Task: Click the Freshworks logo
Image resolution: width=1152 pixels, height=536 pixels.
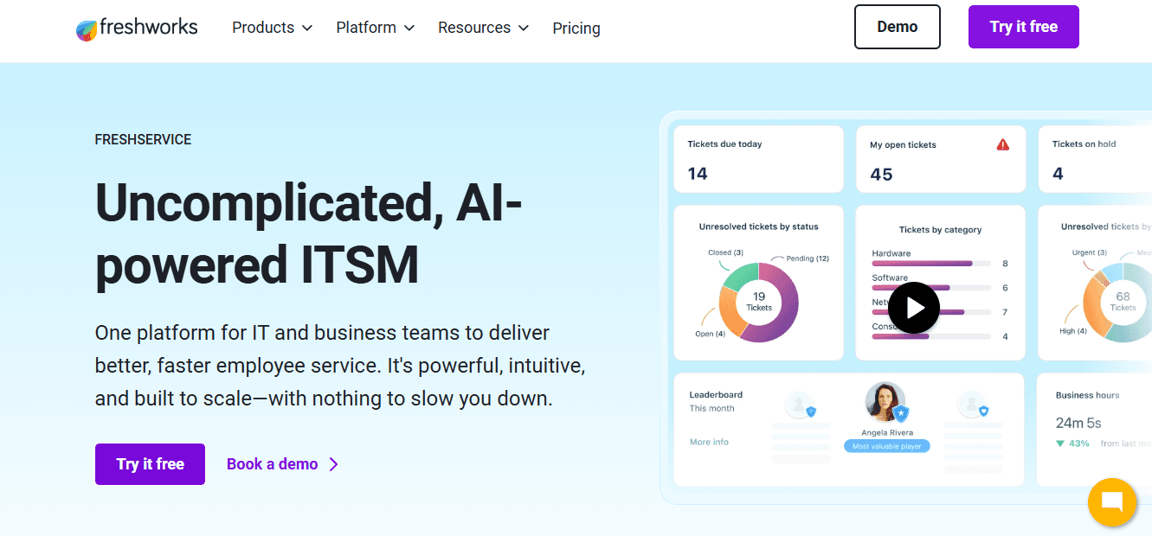Action: (x=137, y=29)
